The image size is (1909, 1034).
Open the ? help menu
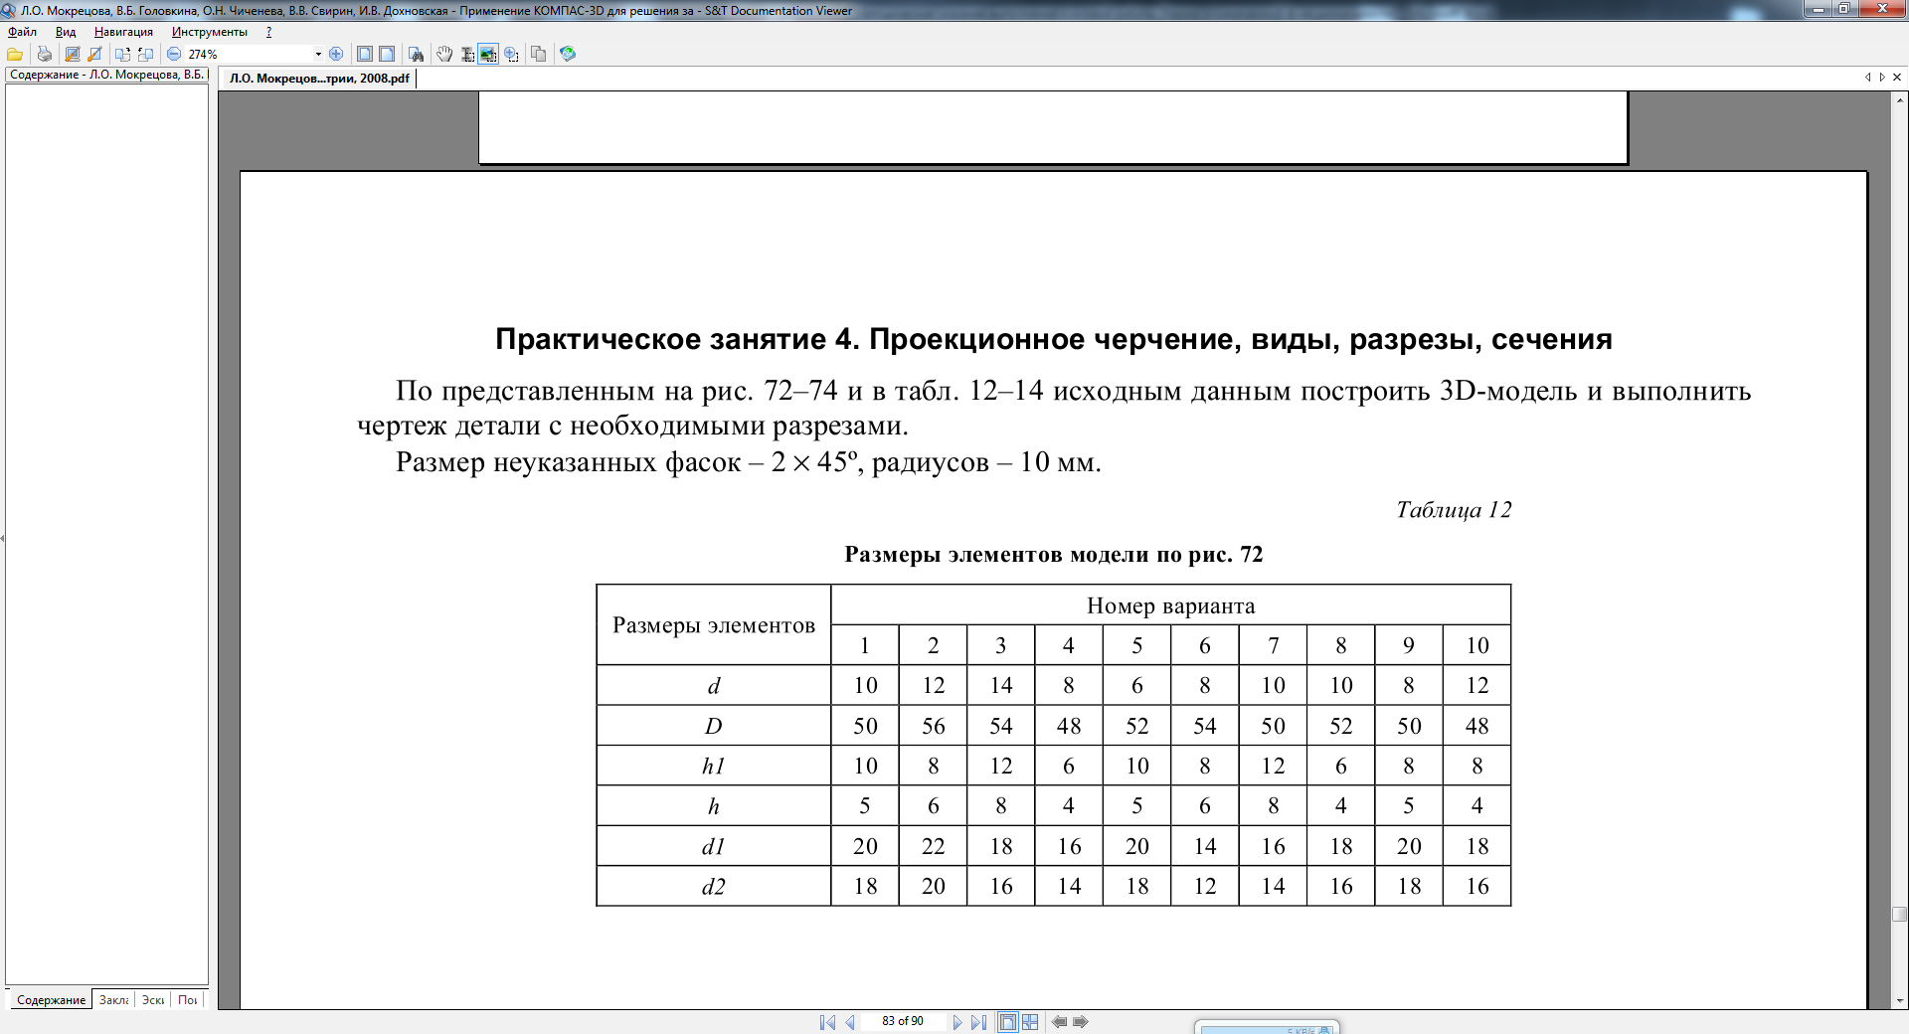click(x=268, y=32)
